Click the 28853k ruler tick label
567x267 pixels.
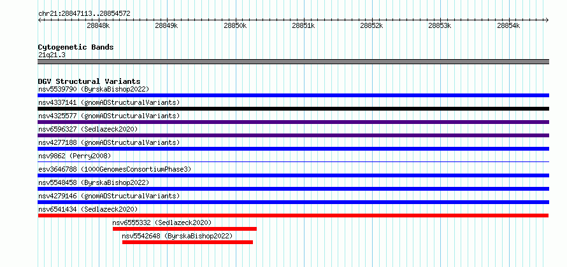(440, 26)
